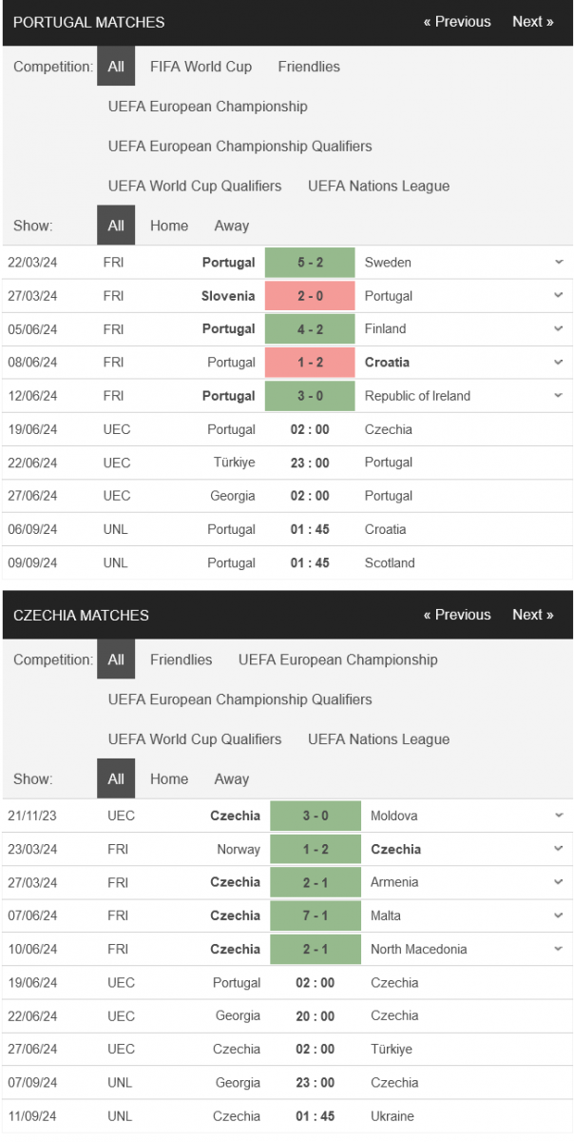The image size is (574, 1142).
Task: Filter Czechia matches by UEFA Nations League
Action: 379,739
